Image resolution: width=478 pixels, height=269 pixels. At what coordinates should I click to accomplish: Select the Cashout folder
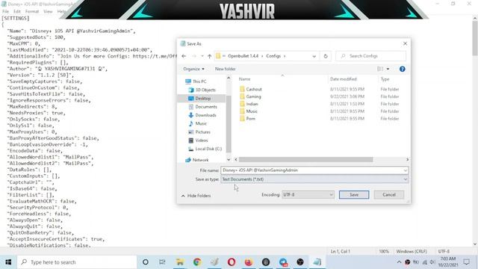point(251,90)
